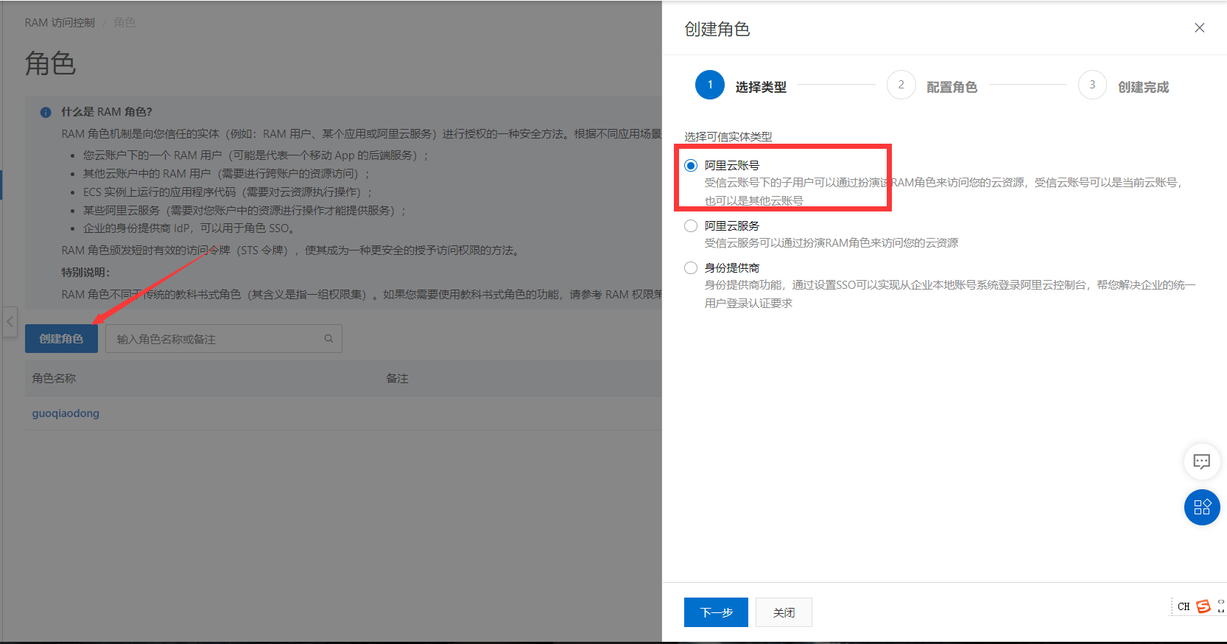Click the search magnifier icon in the role search box
Image resolution: width=1227 pixels, height=644 pixels.
[x=328, y=339]
